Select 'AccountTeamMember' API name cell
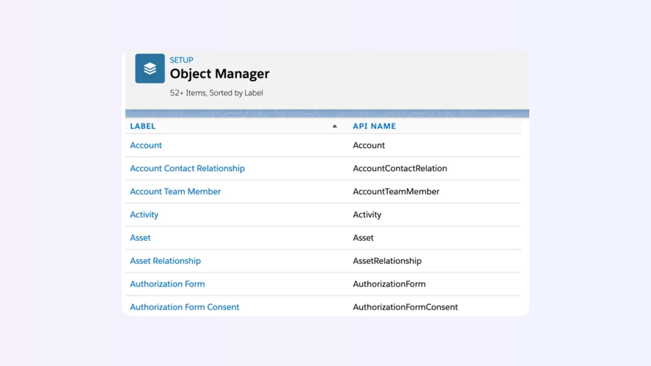The width and height of the screenshot is (651, 366). coord(396,191)
